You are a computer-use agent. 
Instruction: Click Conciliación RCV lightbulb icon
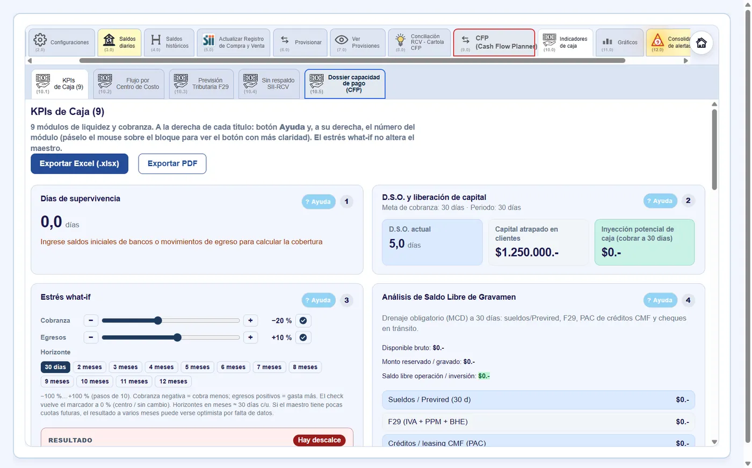[x=401, y=40]
